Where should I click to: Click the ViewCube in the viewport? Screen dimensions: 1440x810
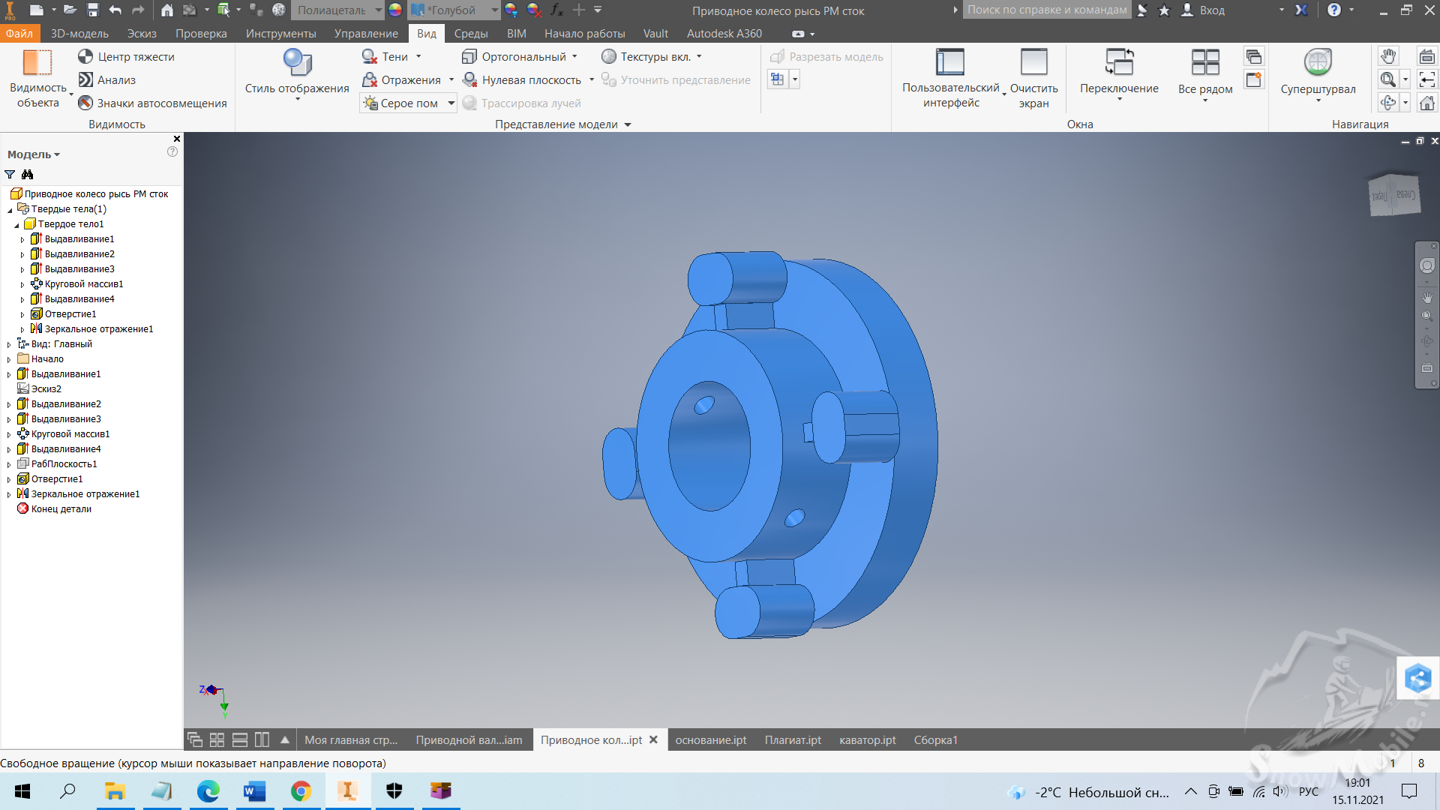tap(1394, 195)
